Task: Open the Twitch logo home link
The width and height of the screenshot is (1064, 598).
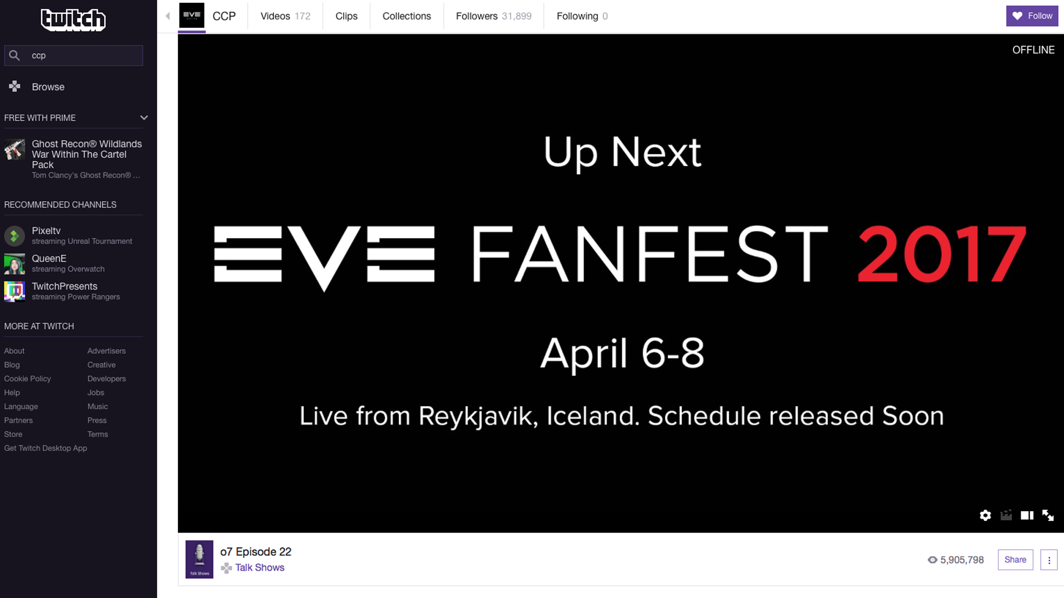Action: pyautogui.click(x=73, y=20)
